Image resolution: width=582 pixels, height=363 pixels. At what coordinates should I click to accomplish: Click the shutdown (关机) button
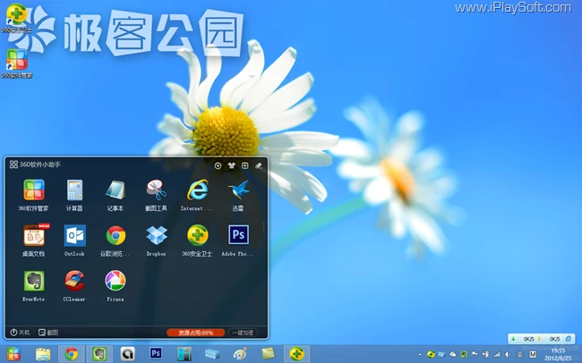(x=20, y=332)
